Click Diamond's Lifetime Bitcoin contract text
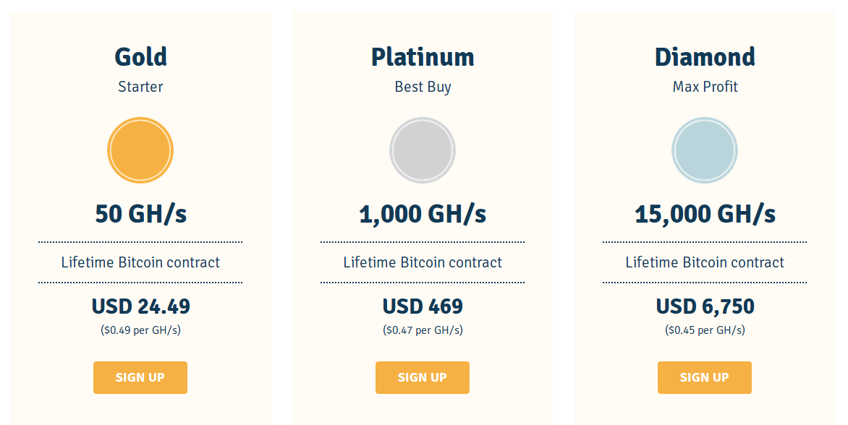 [705, 262]
